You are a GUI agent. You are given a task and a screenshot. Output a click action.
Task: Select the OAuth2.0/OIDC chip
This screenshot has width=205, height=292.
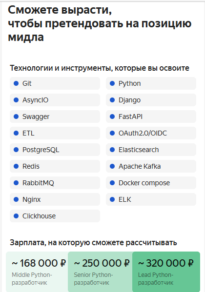click(151, 133)
